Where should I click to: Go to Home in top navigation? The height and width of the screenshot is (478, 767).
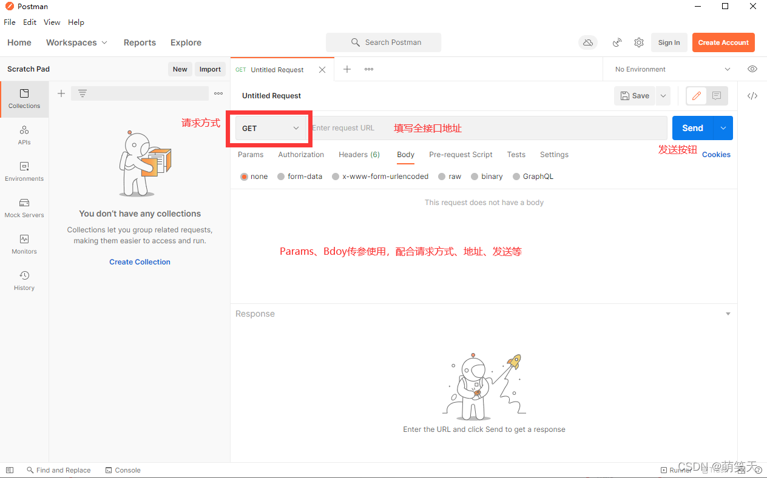point(19,42)
